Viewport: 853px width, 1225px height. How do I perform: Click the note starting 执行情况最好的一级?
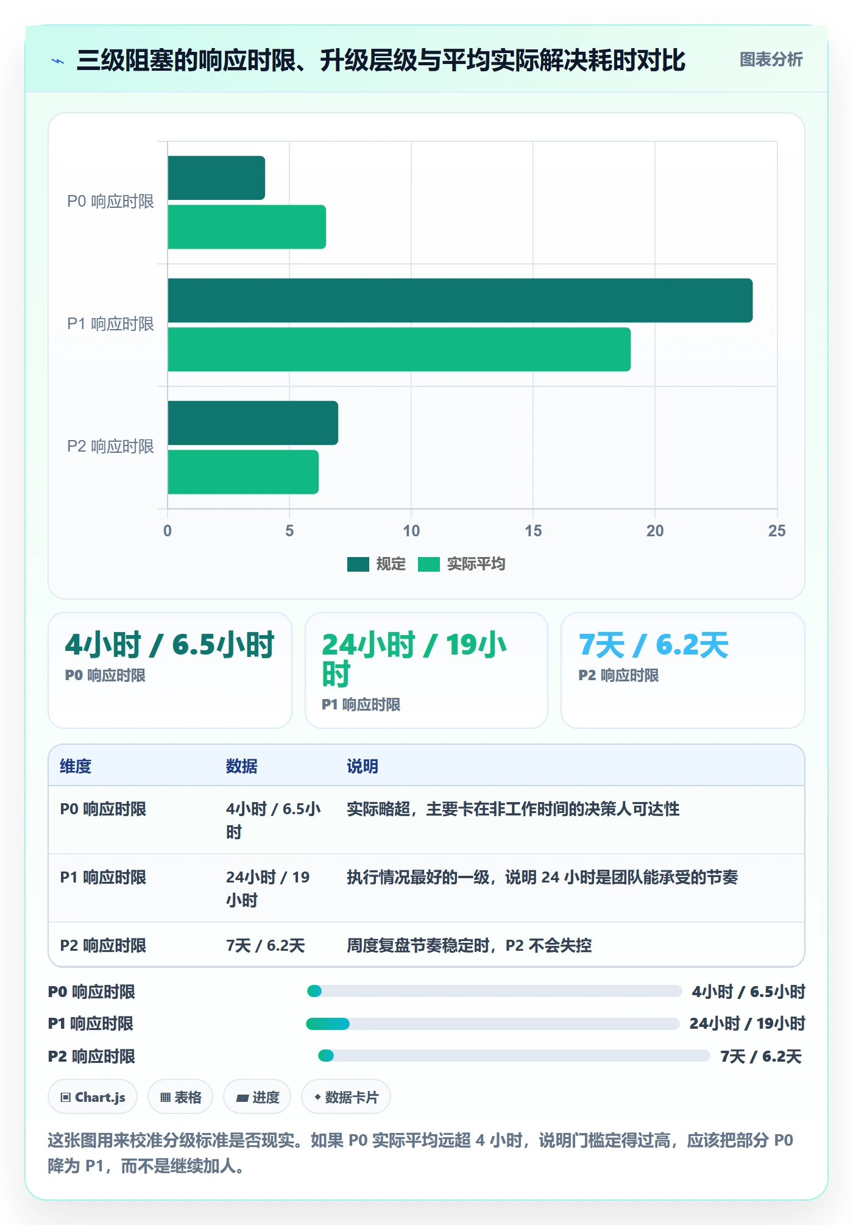542,877
